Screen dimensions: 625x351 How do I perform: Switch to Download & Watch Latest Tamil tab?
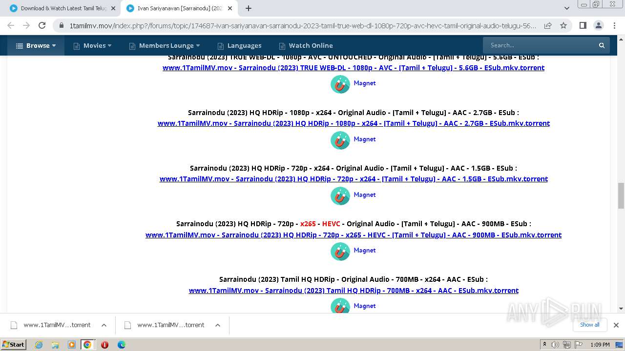(x=62, y=8)
